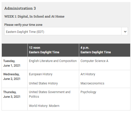Click Psychology exam entry
The width and height of the screenshot is (133, 113).
pyautogui.click(x=88, y=92)
